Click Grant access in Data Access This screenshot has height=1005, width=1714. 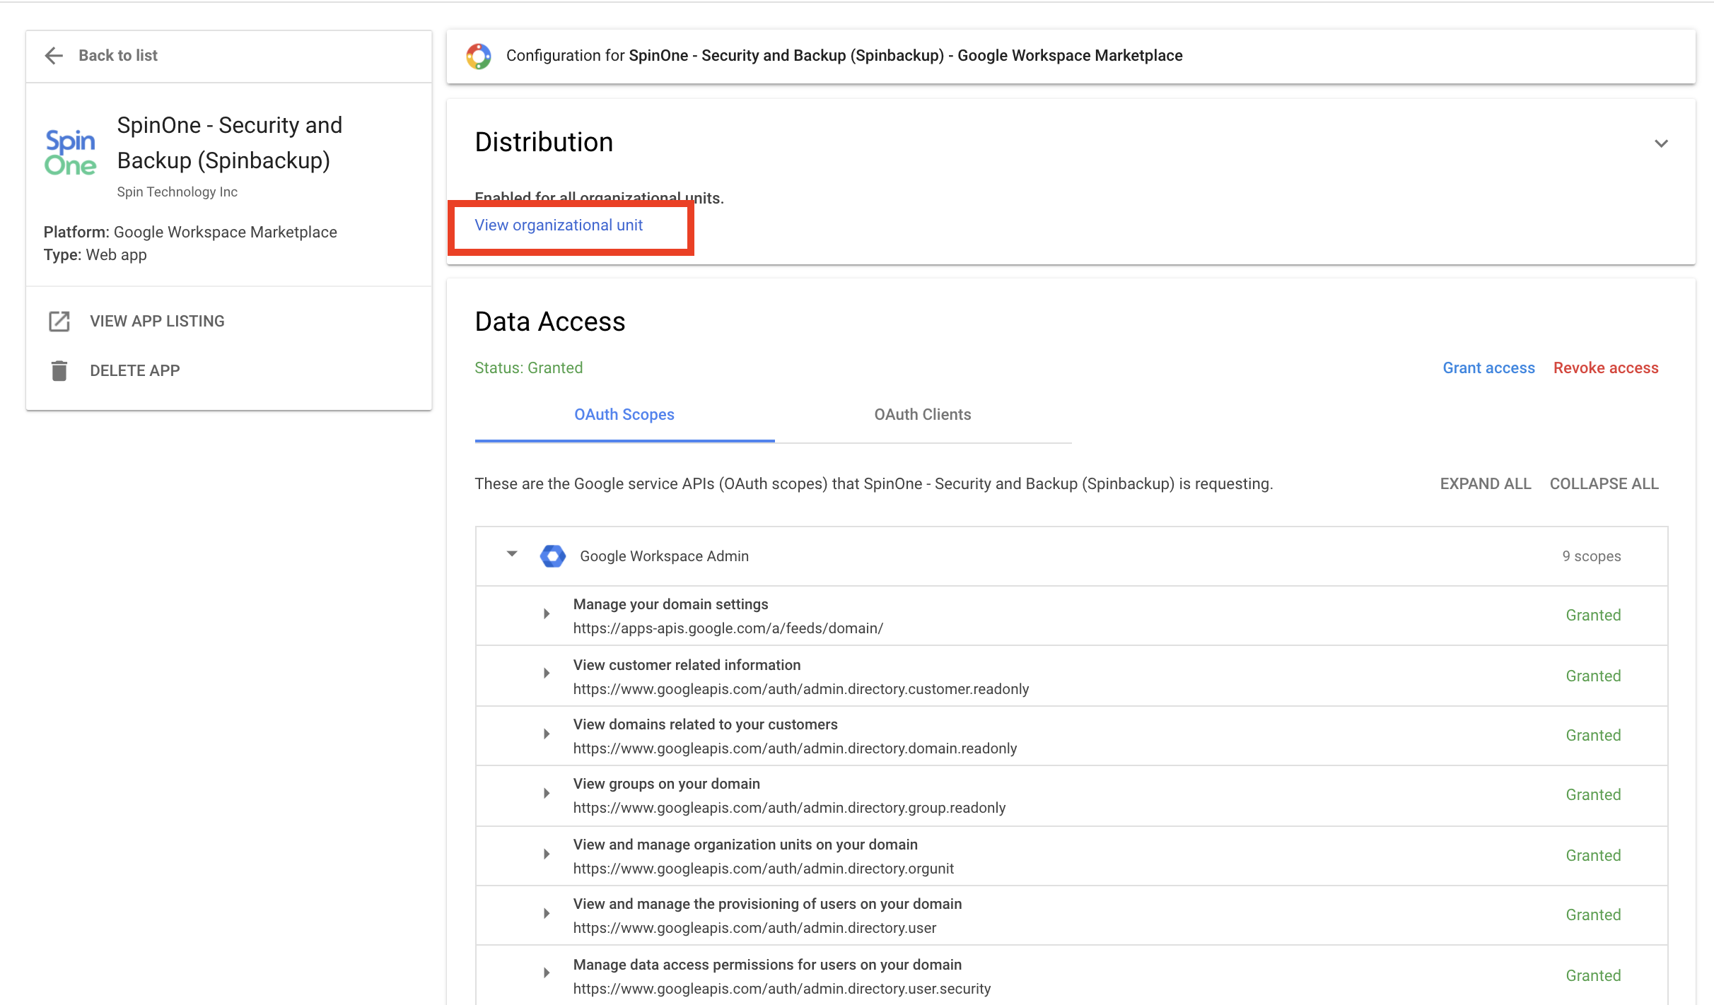pos(1488,368)
